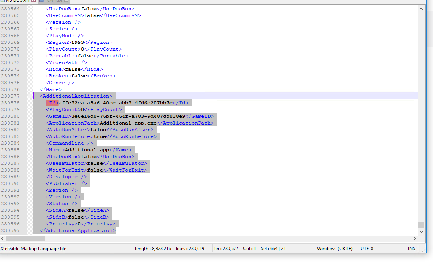Click the Col : 1 status entry
Image resolution: width=433 pixels, height=266 pixels.
(x=249, y=248)
